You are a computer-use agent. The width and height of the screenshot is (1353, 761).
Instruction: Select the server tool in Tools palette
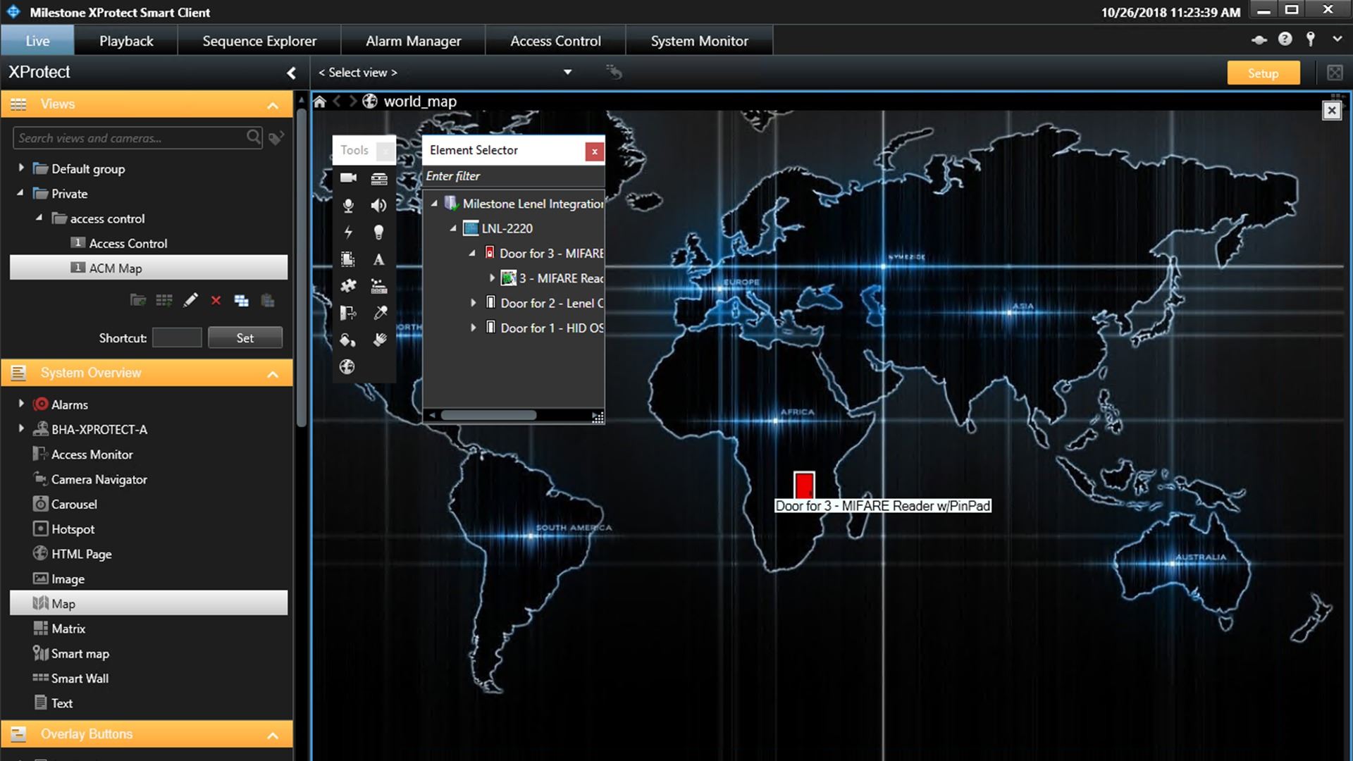pyautogui.click(x=379, y=178)
